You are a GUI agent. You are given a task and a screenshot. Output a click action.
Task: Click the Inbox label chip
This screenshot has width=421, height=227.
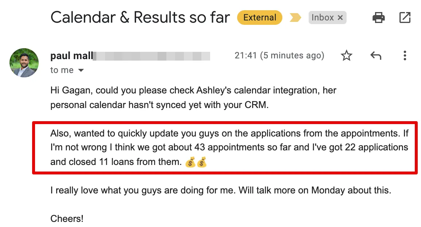coord(322,18)
